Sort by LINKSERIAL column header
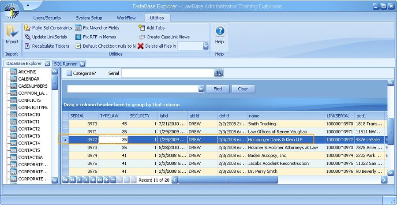This screenshot has width=397, height=205. point(340,116)
